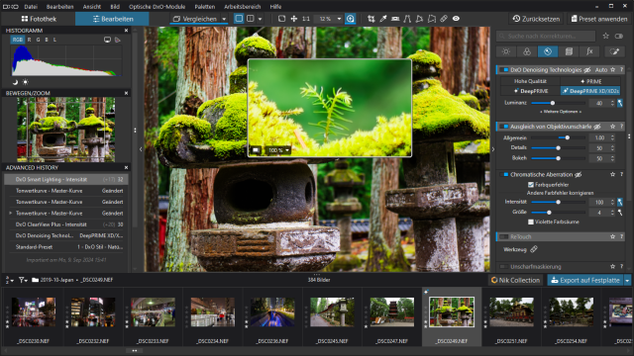Show the fx effects palette
The height and width of the screenshot is (356, 634).
(x=589, y=51)
